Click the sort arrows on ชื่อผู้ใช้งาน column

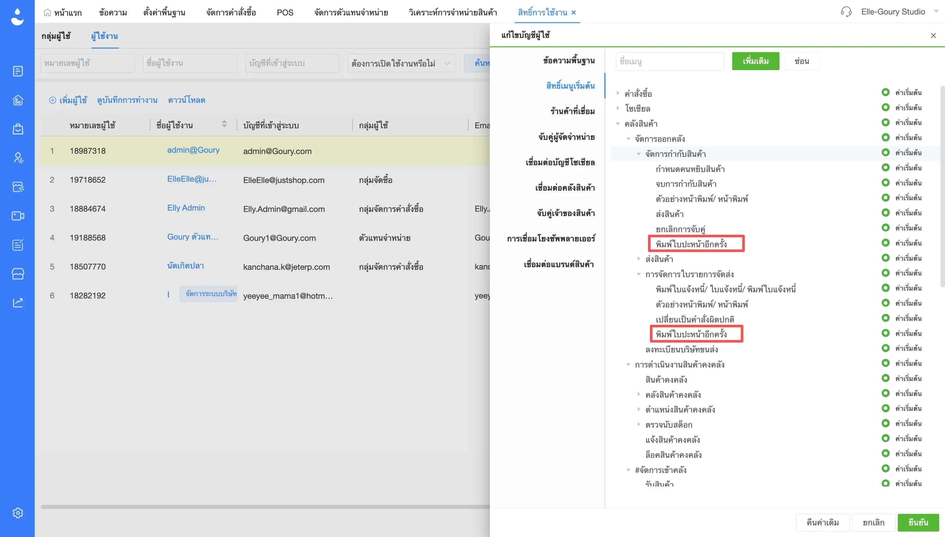224,124
